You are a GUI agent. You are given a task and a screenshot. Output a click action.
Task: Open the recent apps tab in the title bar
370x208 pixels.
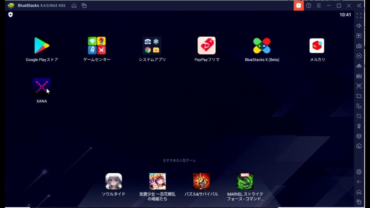click(x=84, y=5)
